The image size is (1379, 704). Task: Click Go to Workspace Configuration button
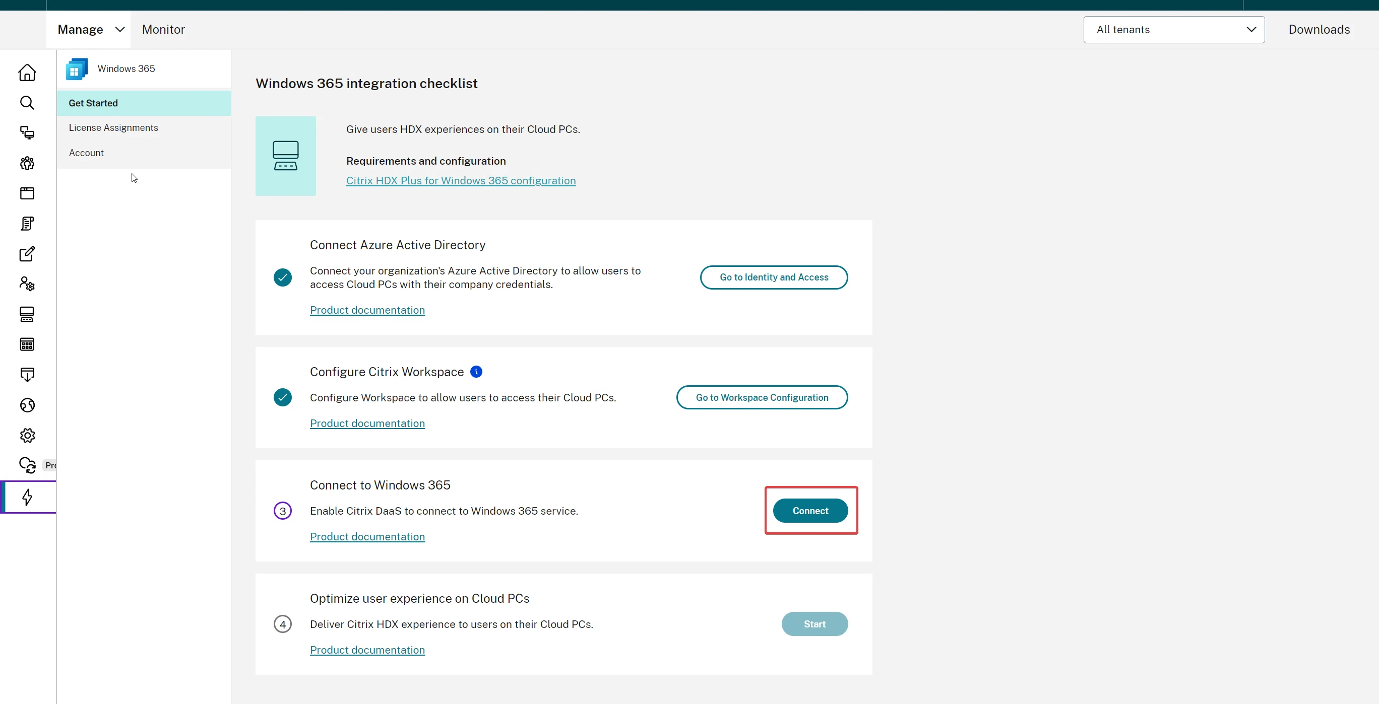[762, 397]
